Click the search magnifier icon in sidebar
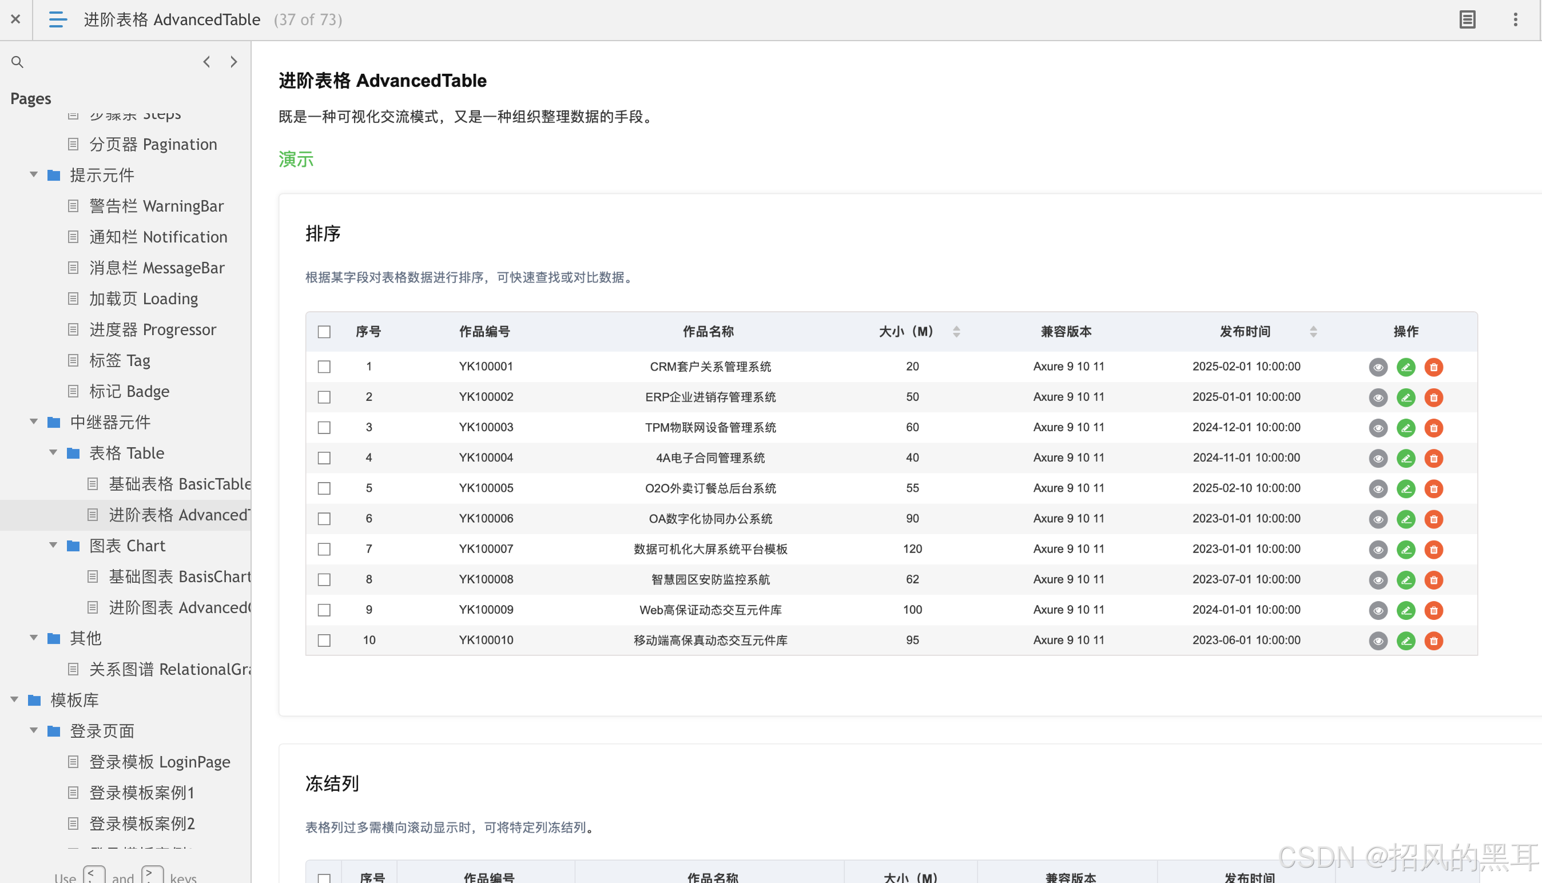1542x883 pixels. [17, 62]
